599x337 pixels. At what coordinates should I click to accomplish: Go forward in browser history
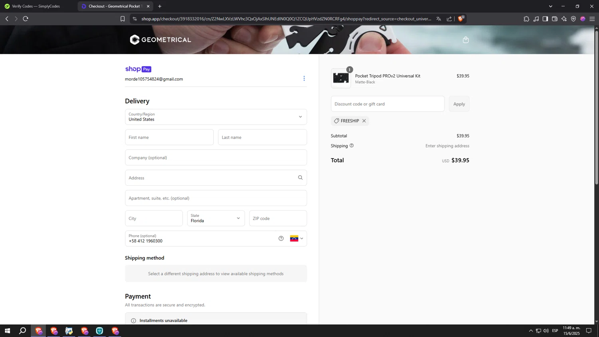click(x=16, y=19)
